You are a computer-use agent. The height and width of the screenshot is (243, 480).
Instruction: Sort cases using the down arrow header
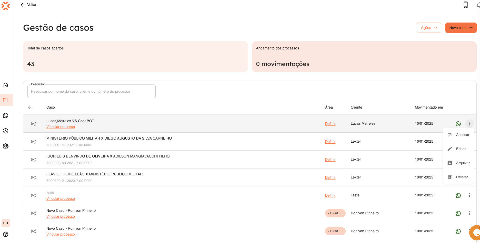pyautogui.click(x=30, y=107)
